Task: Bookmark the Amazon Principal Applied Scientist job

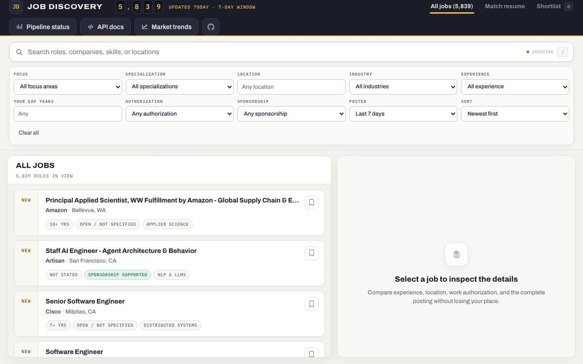Action: click(x=311, y=203)
